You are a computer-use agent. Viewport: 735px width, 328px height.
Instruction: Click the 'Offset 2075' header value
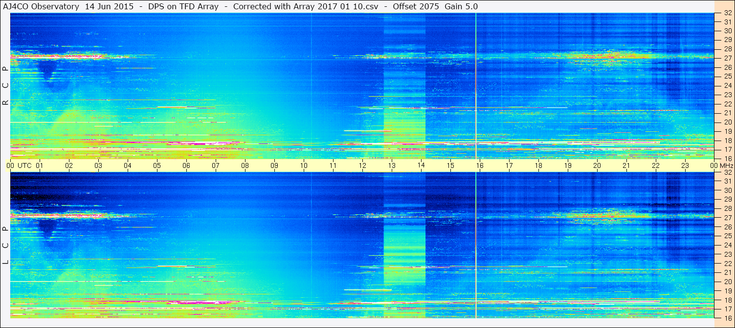[x=416, y=6]
